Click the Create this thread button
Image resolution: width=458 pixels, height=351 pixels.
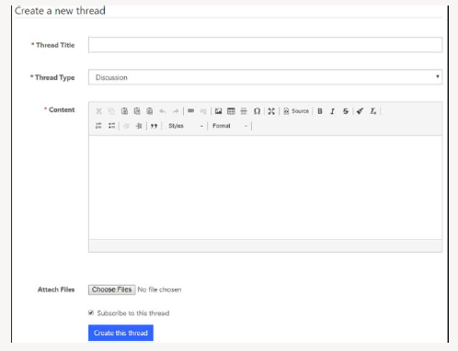coord(120,333)
